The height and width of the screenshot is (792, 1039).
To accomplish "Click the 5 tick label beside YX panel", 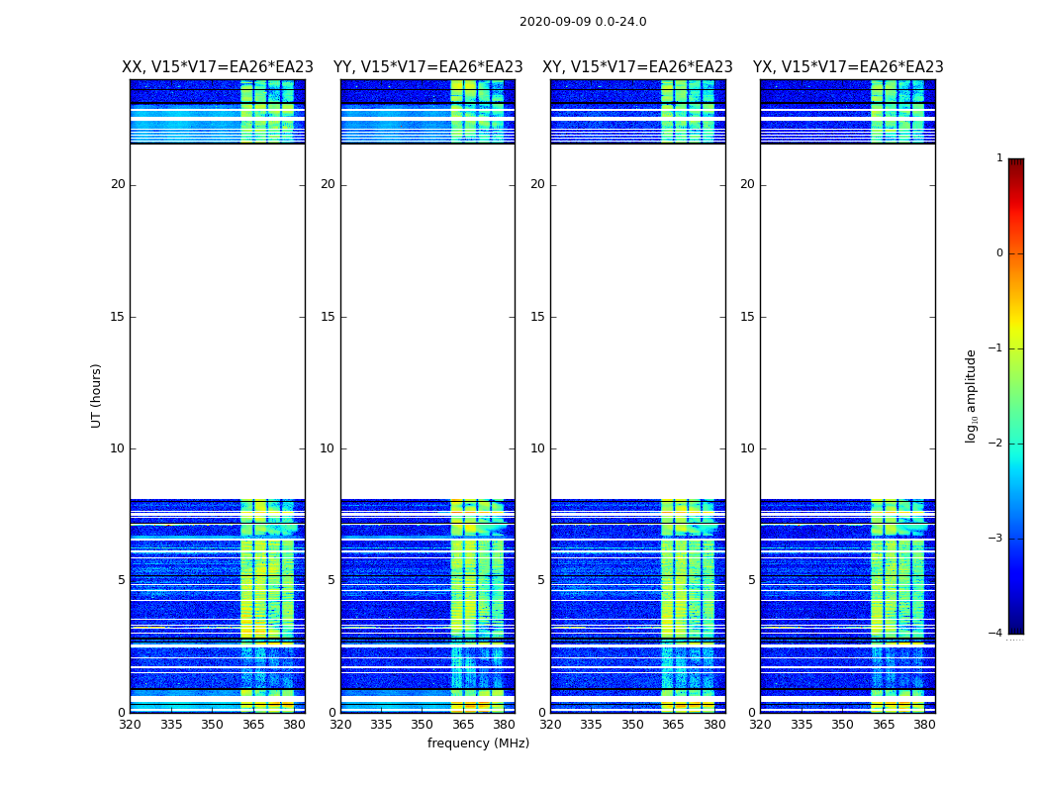I will tap(751, 580).
